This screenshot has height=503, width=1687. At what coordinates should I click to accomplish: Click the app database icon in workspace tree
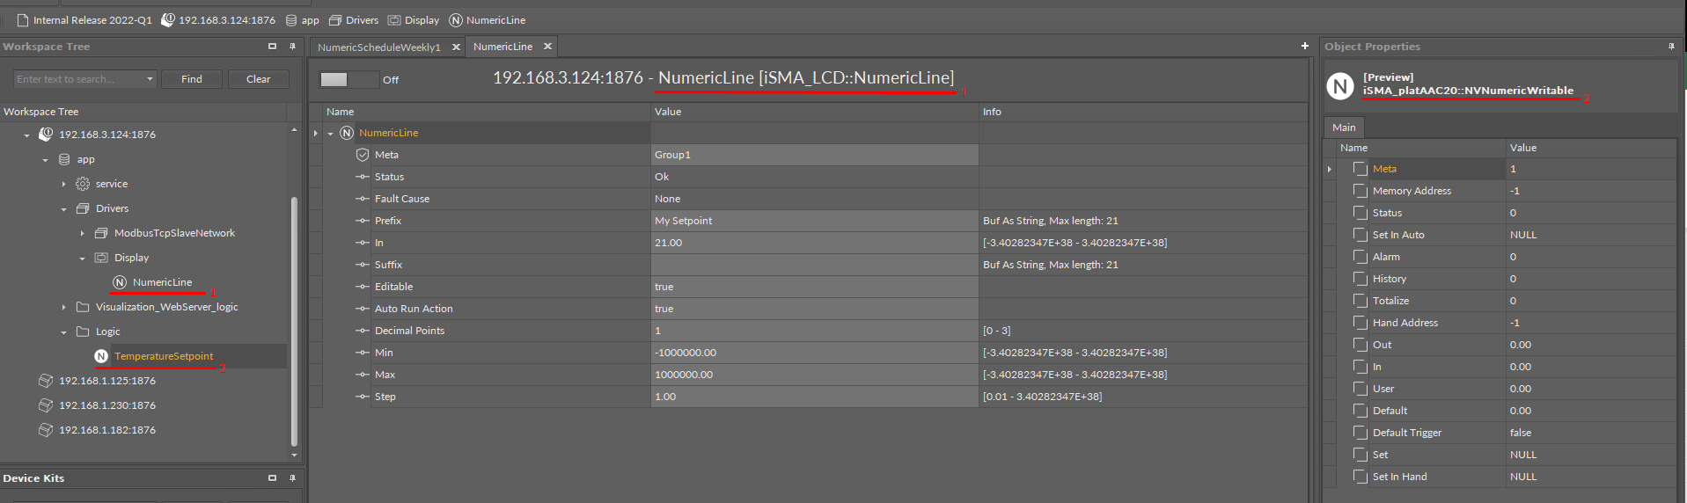tap(64, 159)
